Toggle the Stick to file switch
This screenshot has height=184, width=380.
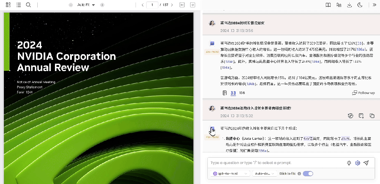308,173
